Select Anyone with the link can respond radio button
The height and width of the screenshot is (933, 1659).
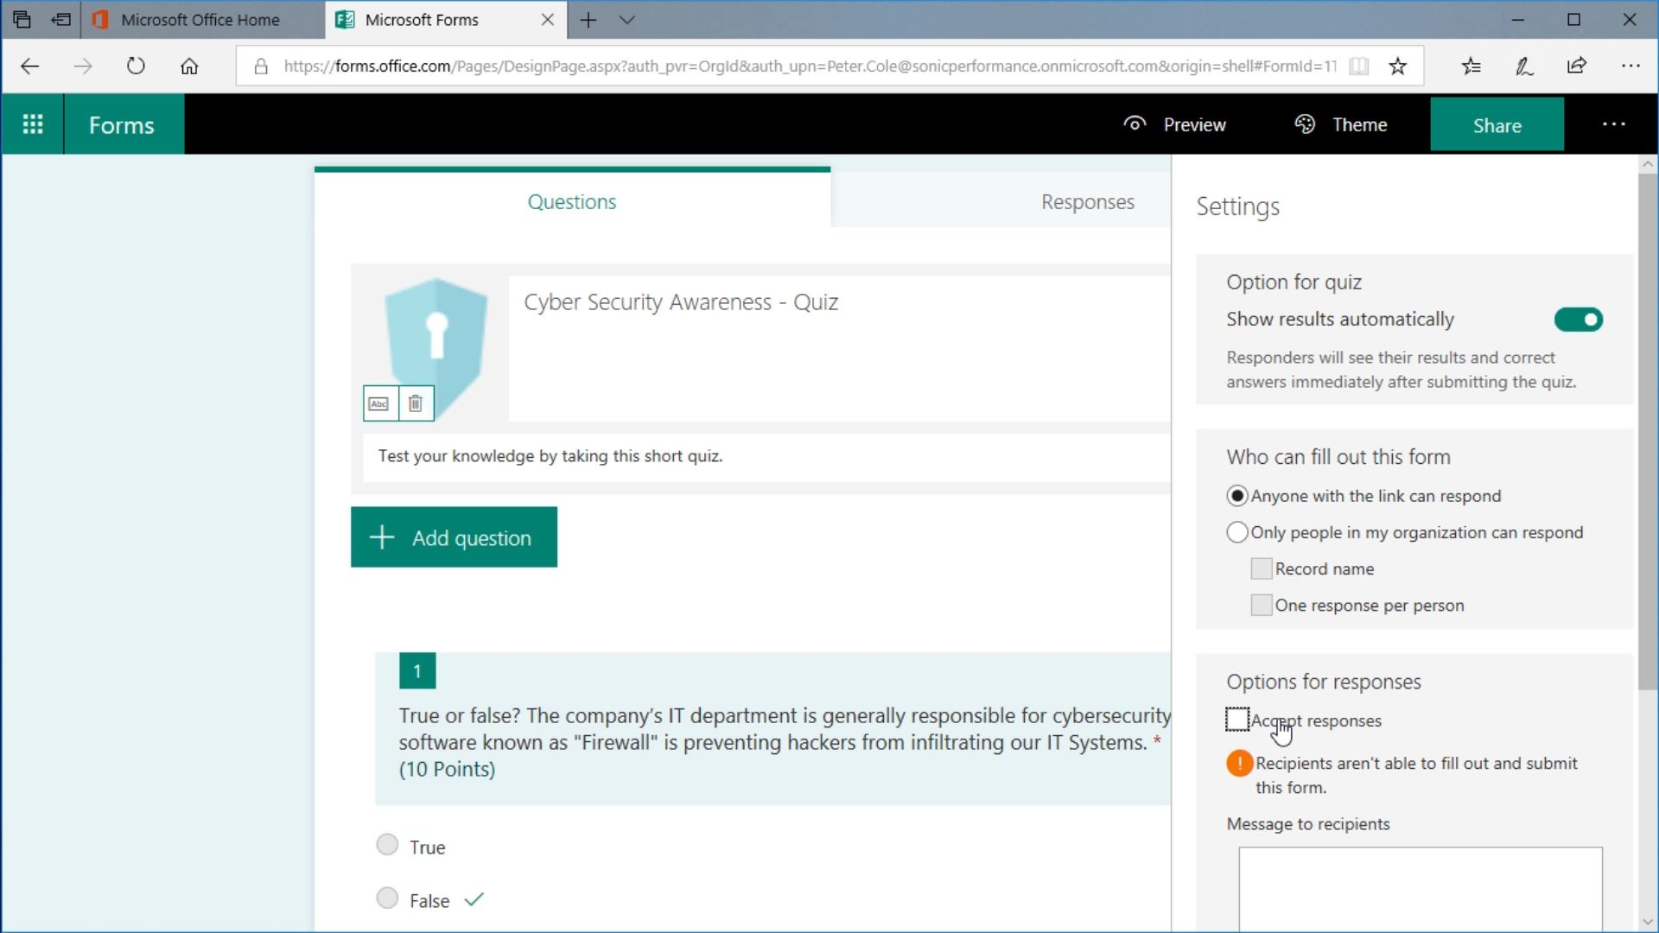point(1236,494)
